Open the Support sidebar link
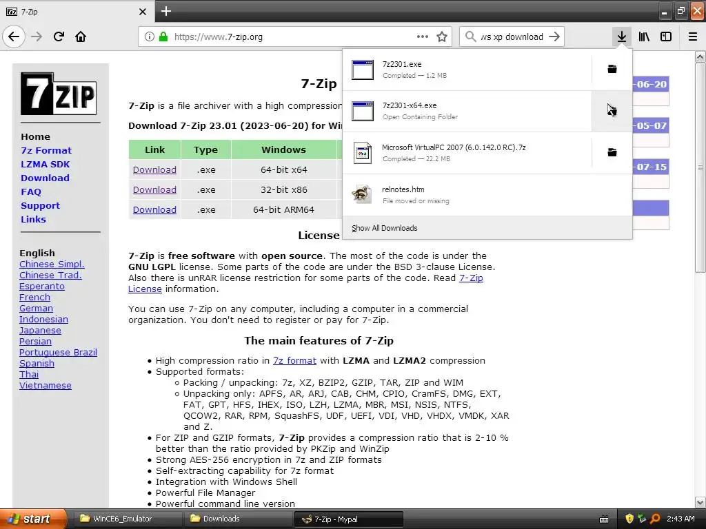 point(40,205)
